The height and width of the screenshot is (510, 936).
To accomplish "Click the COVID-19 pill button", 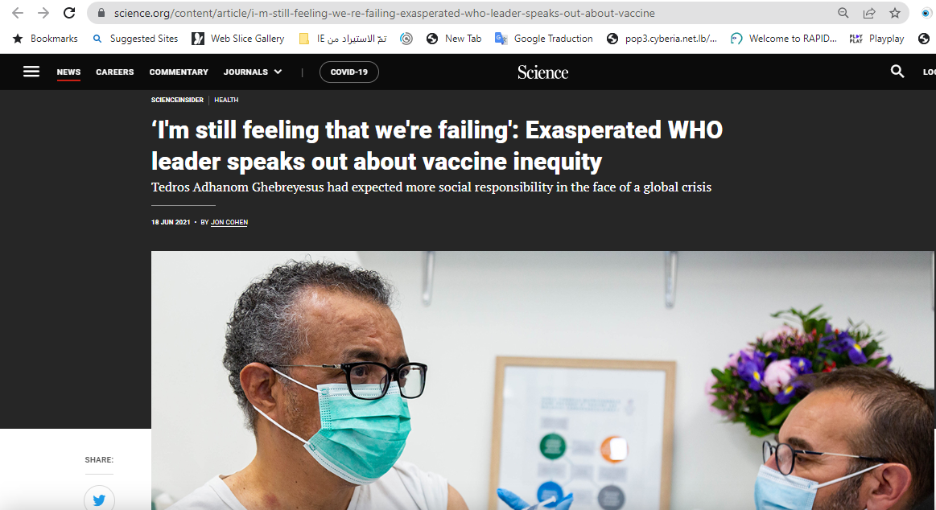I will [349, 72].
